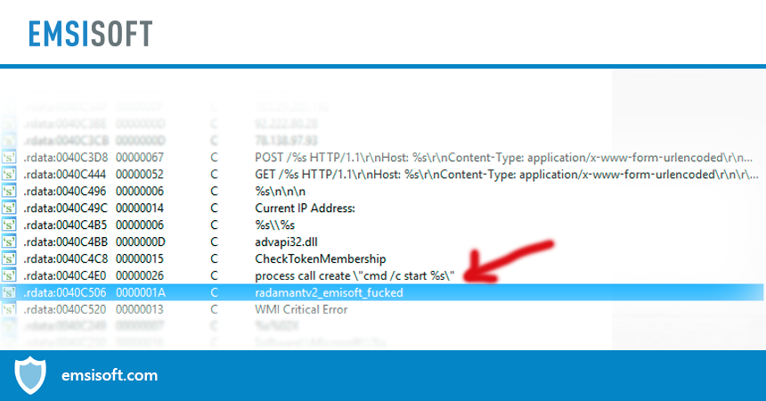The height and width of the screenshot is (401, 766).
Task: Click length value 00000067
Action: pyautogui.click(x=140, y=158)
